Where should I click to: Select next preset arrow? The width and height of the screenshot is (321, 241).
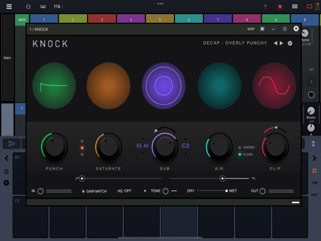coord(281,43)
